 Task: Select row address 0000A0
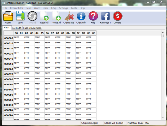pyautogui.click(x=9, y=90)
